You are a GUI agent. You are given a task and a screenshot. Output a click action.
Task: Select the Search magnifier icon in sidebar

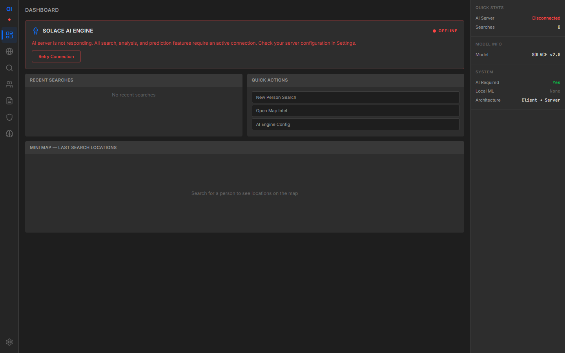[9, 67]
